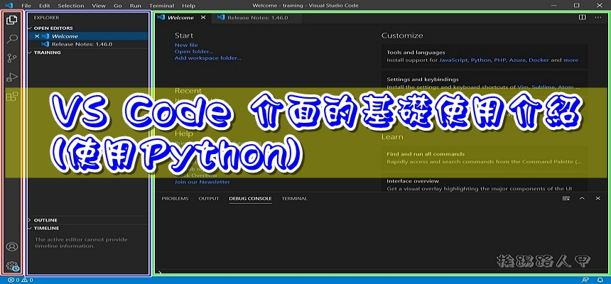Select the Debug Console panel tab
Viewport: 611px width, 284px height.
coord(250,199)
